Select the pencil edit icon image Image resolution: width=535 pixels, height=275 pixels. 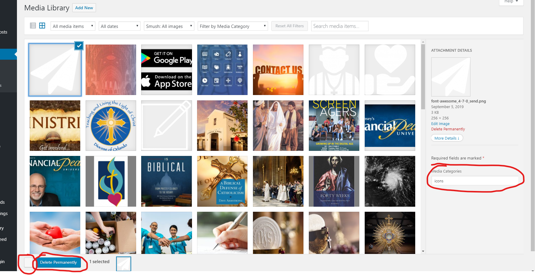coord(166,126)
